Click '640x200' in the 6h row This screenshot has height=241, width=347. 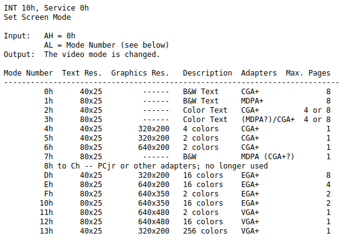pos(153,147)
